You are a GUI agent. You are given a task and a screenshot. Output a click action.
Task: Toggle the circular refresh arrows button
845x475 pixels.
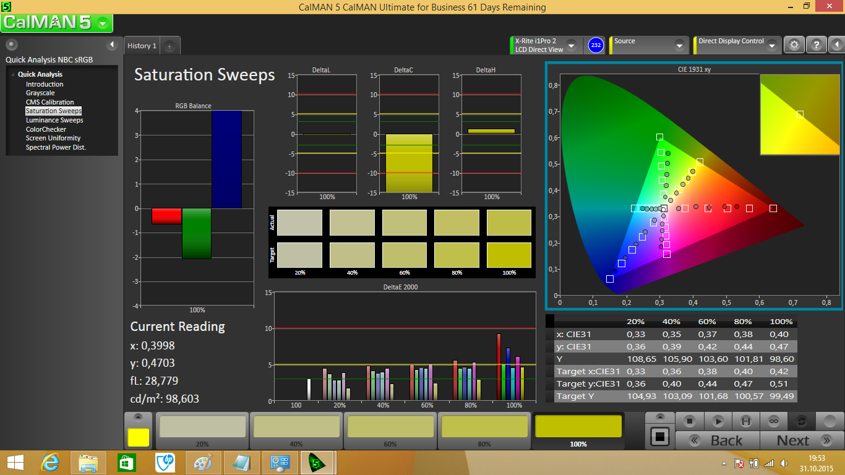(801, 421)
